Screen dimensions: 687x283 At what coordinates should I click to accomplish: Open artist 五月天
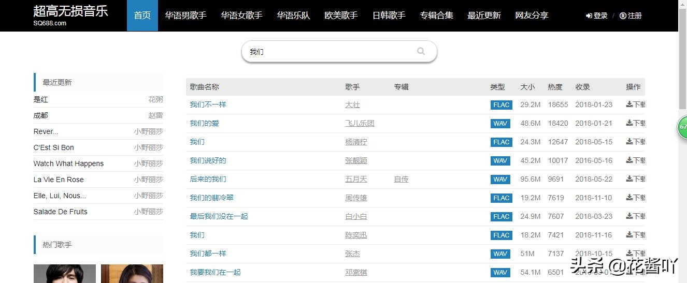click(x=356, y=179)
